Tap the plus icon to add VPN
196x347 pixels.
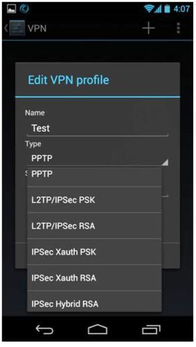click(149, 28)
